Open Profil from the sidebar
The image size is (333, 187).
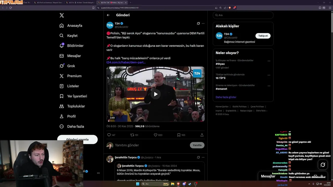click(67, 116)
